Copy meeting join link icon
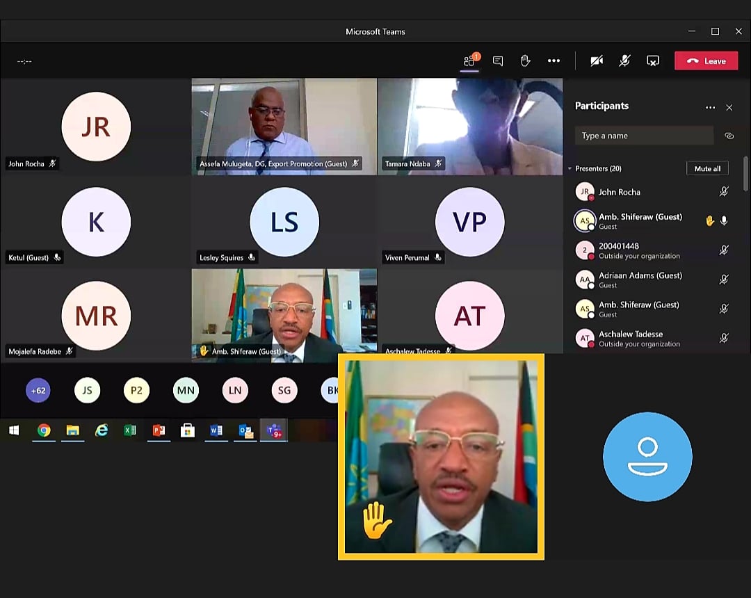The image size is (751, 598). coord(729,136)
